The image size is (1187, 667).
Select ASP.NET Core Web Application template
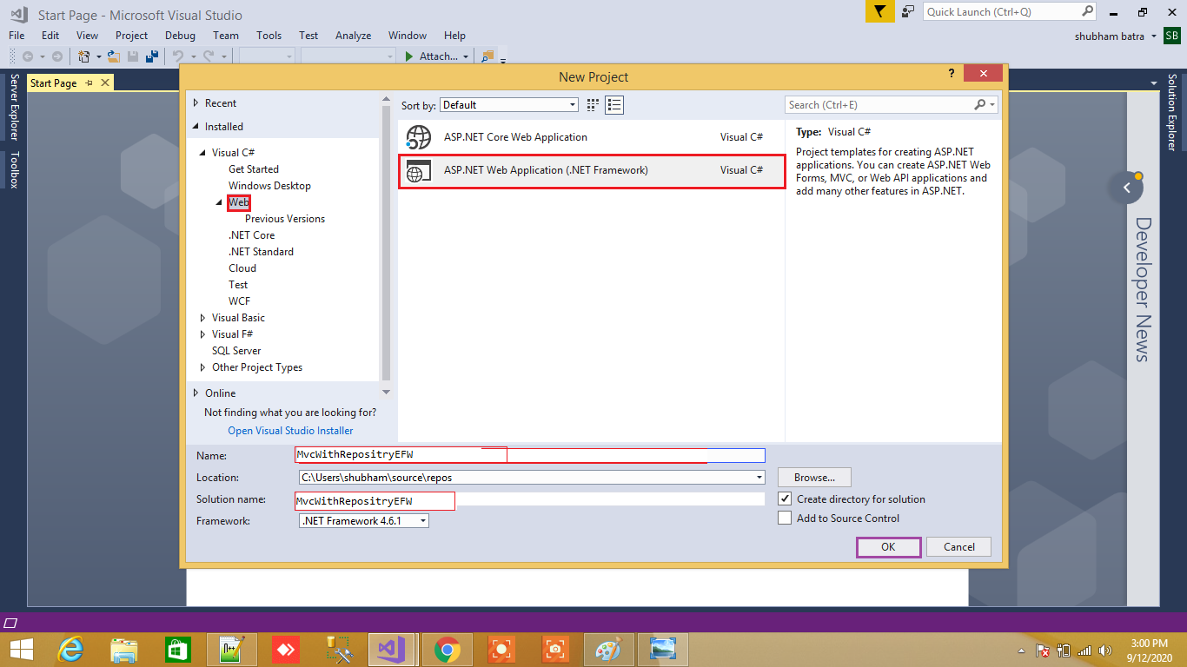[x=592, y=137]
